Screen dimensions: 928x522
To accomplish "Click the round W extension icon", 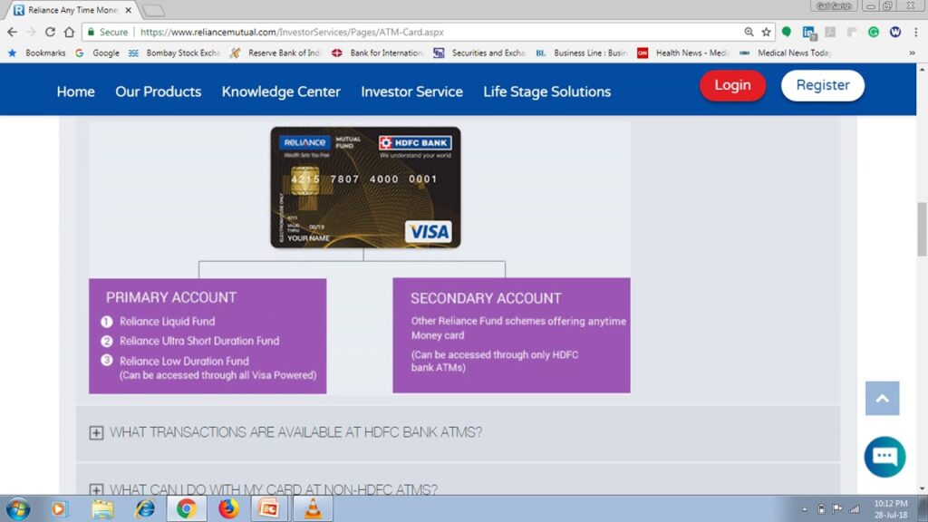I will (x=895, y=32).
